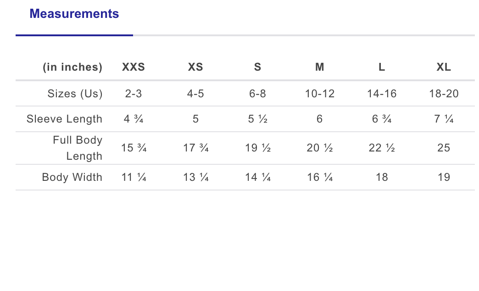Select the XL full body length value 25
The height and width of the screenshot is (291, 479).
point(444,148)
